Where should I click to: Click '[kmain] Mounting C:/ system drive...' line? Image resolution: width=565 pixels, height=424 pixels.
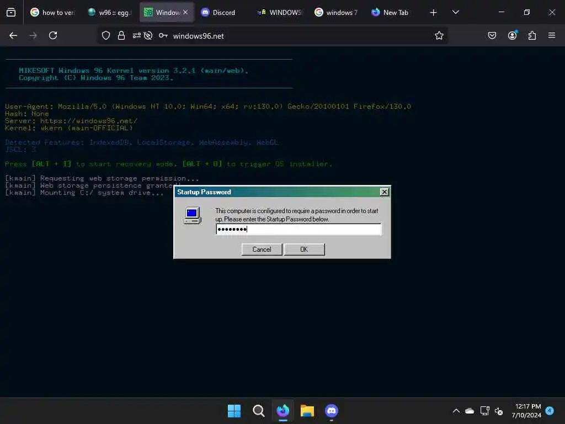click(x=84, y=193)
